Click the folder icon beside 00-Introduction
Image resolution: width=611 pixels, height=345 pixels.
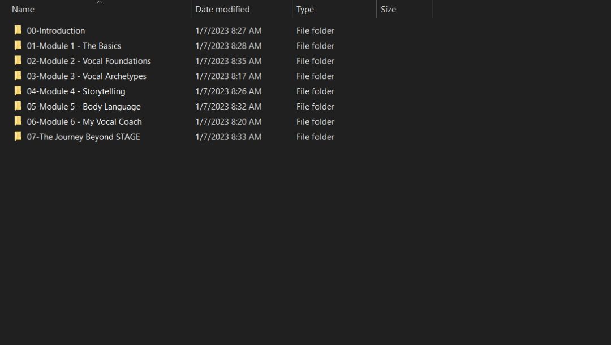click(18, 30)
